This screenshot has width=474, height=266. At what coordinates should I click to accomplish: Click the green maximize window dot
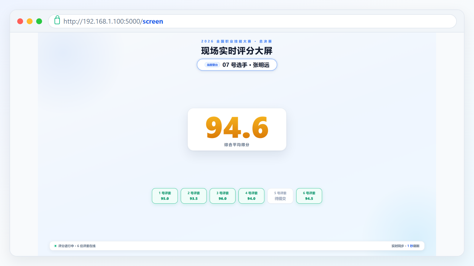point(39,21)
